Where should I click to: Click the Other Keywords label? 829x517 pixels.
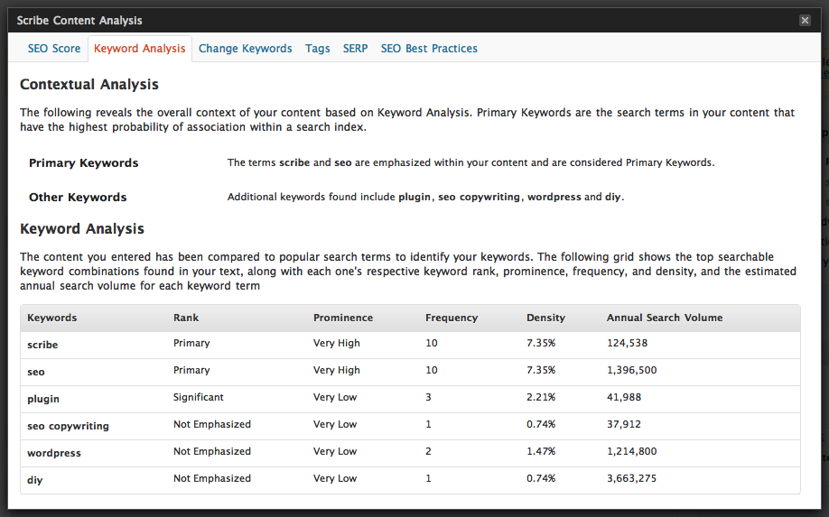click(x=78, y=198)
